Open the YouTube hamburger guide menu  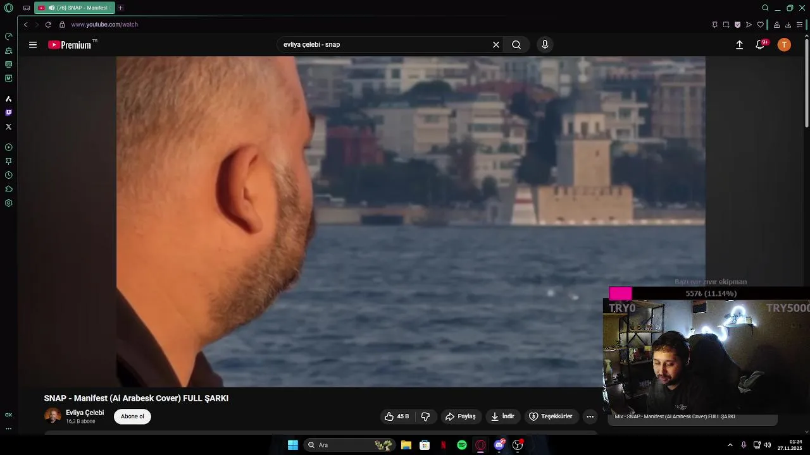(33, 45)
